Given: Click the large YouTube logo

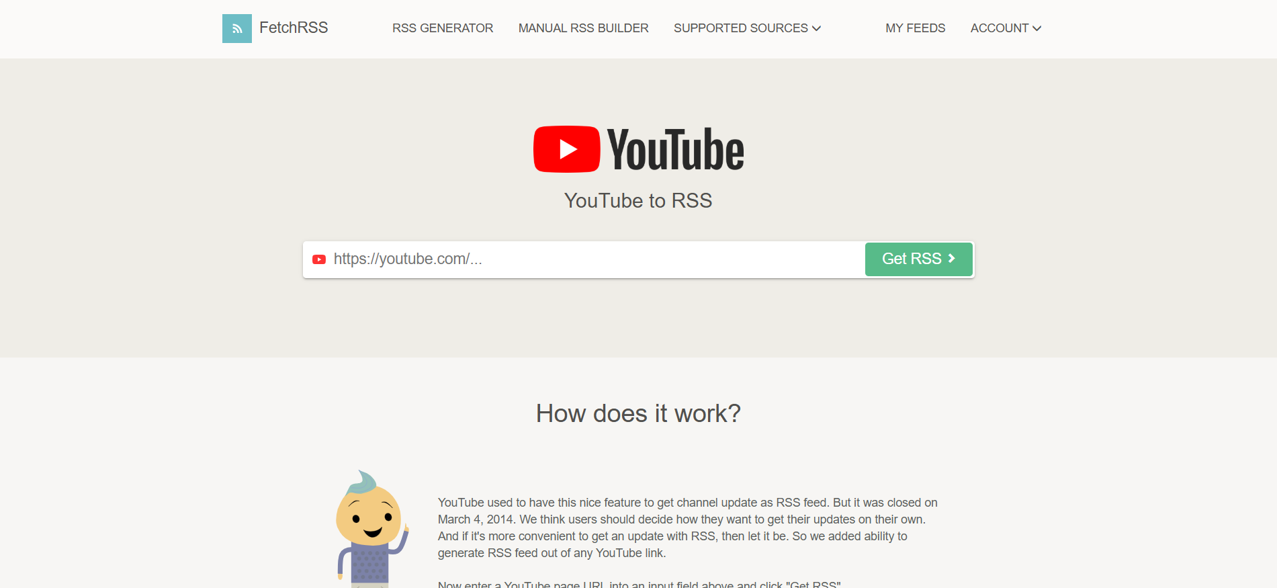Looking at the screenshot, I should [638, 149].
